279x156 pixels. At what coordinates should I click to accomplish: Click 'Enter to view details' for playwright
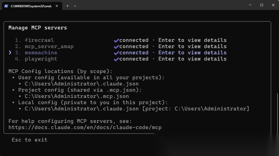pos(192,59)
